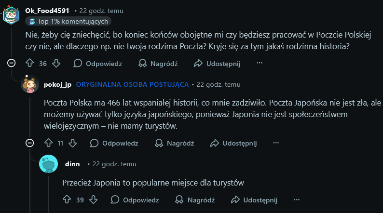
Task: Downvote _dinn_'s comment
Action: coord(93,200)
